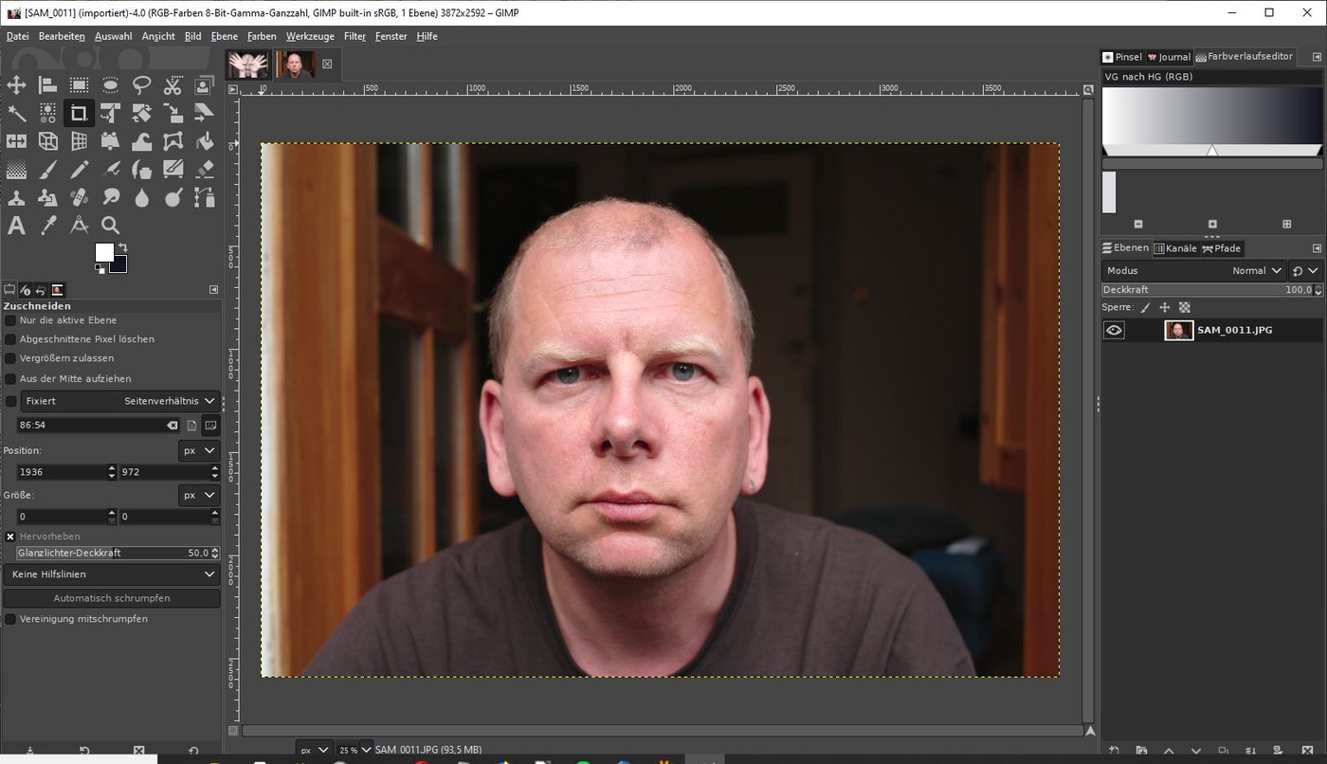
Task: Select the Ellipse Select tool
Action: click(x=110, y=85)
